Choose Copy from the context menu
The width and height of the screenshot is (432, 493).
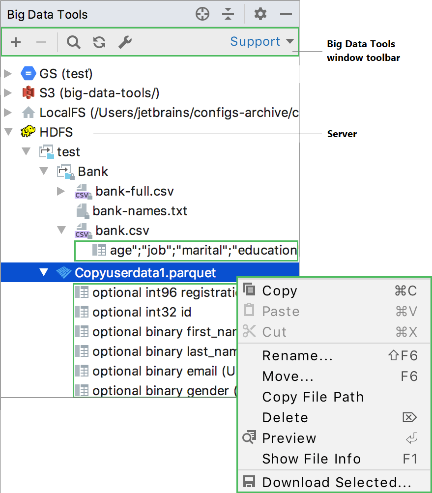click(x=334, y=290)
